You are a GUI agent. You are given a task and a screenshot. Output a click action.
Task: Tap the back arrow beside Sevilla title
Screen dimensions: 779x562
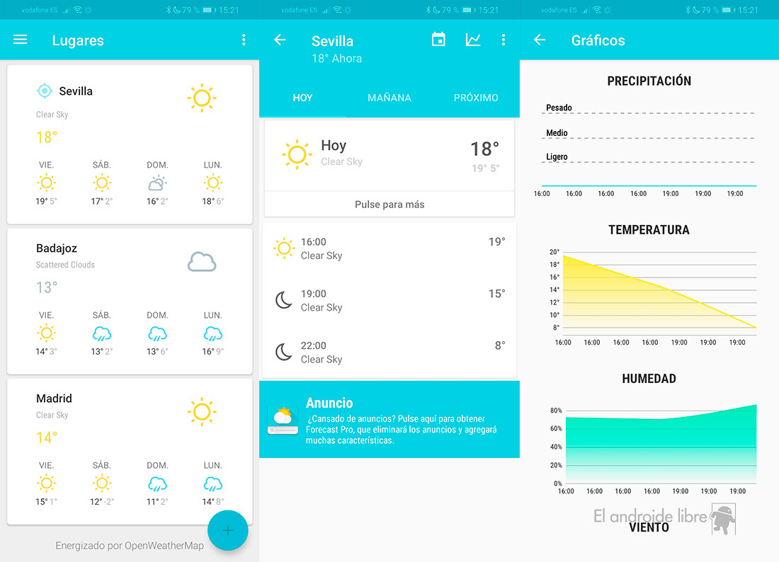280,40
